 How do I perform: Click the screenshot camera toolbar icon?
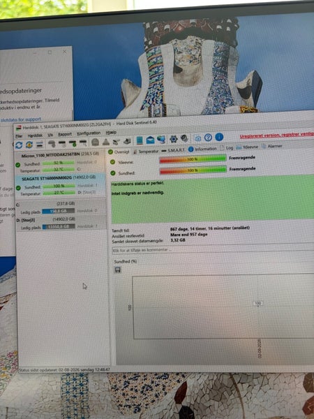(197, 138)
